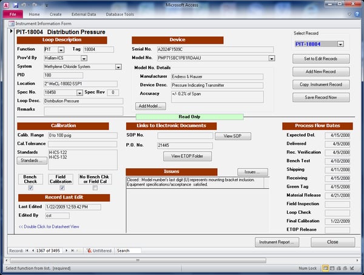
Task: Open the File tab
Action: coord(13,14)
